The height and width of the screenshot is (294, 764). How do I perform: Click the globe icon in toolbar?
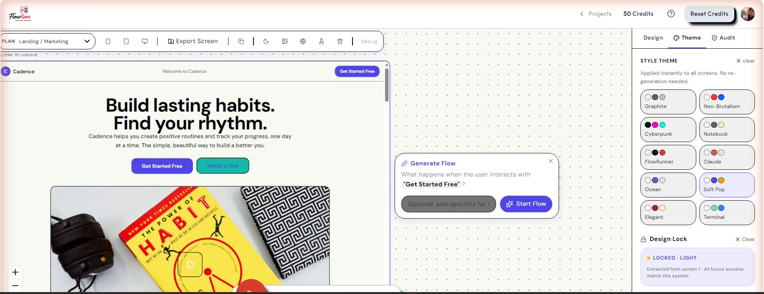303,41
